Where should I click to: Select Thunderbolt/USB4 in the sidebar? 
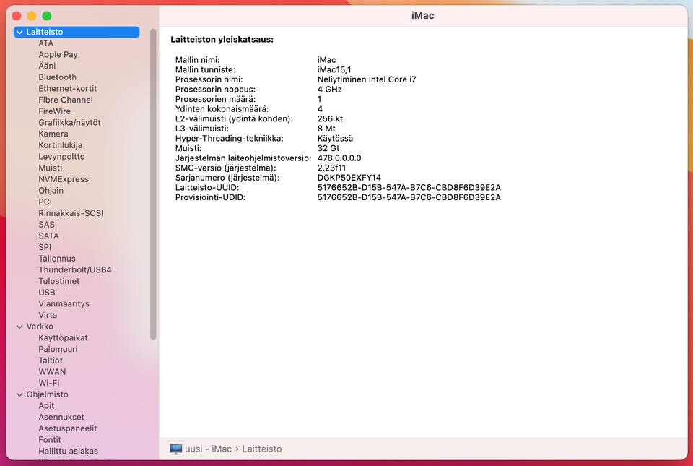pyautogui.click(x=74, y=270)
